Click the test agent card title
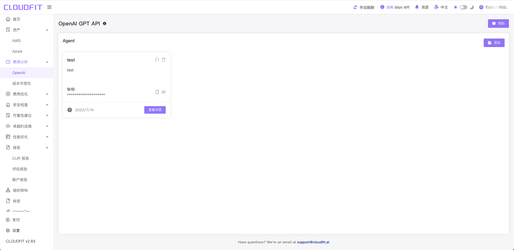Viewport: 514px width, 250px height. (x=71, y=60)
